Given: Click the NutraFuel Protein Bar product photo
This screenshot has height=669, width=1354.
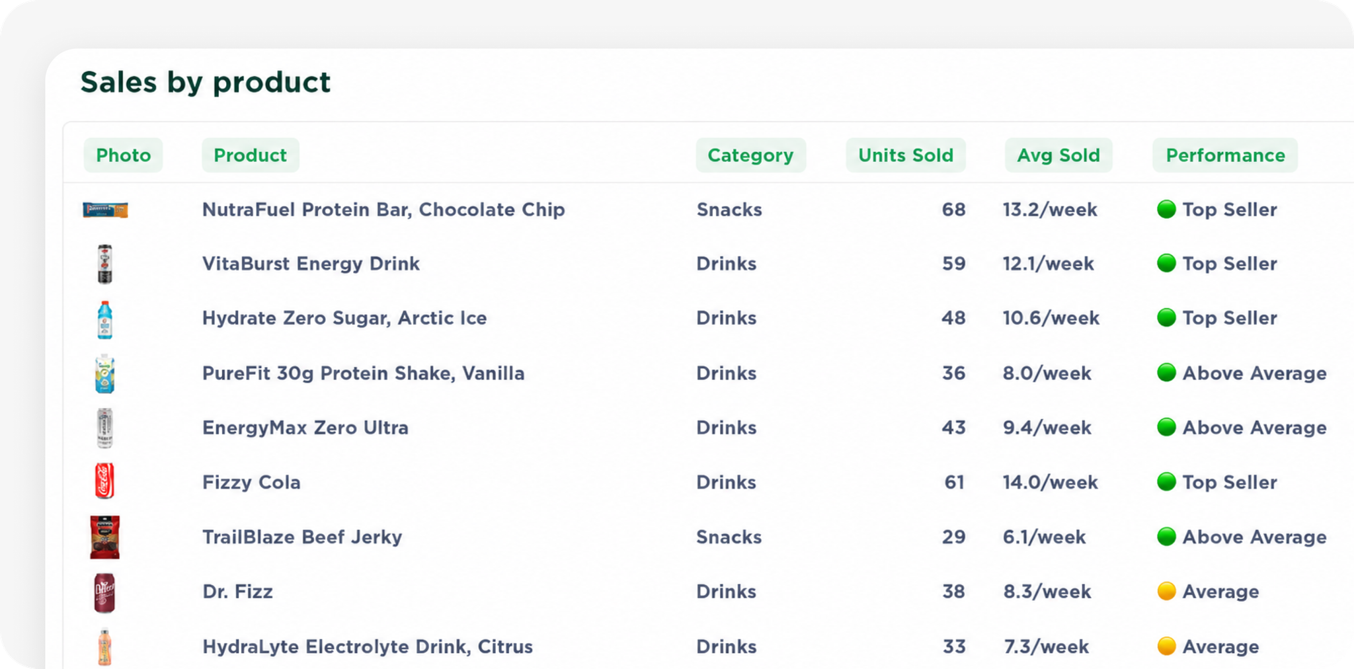Looking at the screenshot, I should tap(105, 210).
